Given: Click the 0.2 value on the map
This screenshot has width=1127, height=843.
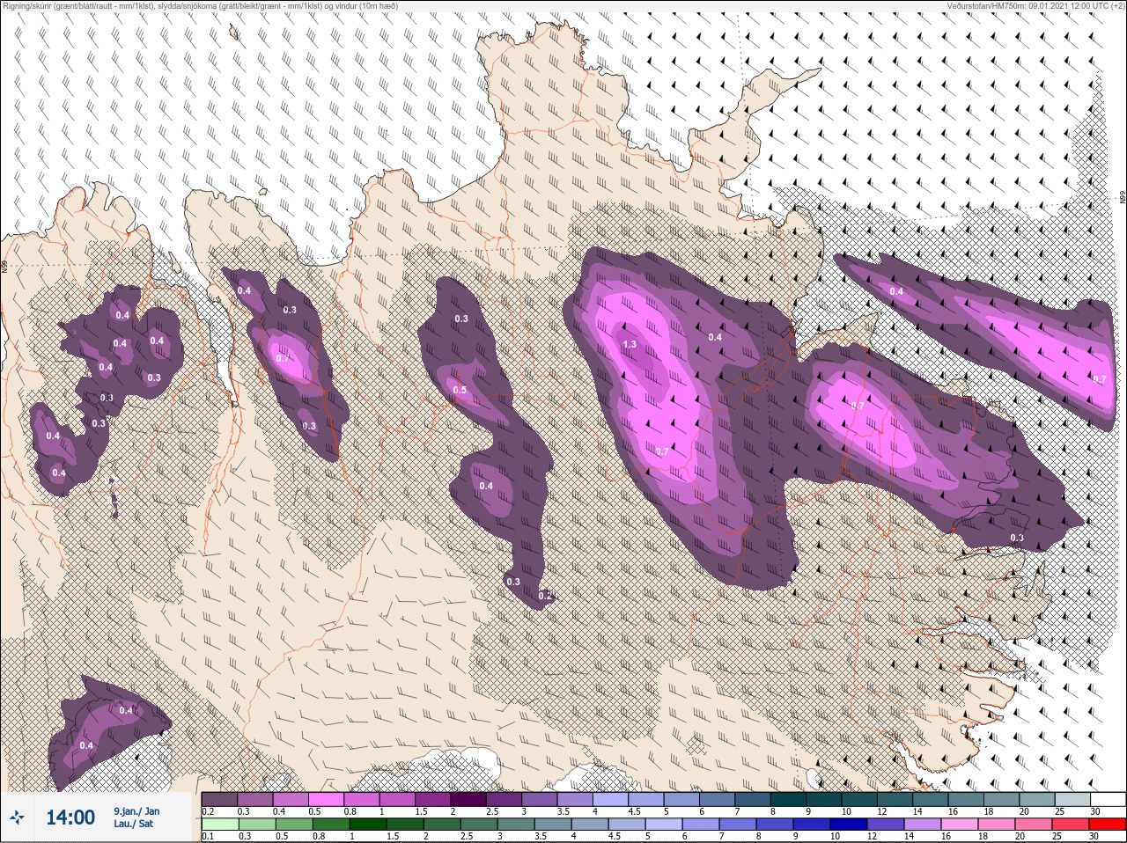Looking at the screenshot, I should point(544,596).
